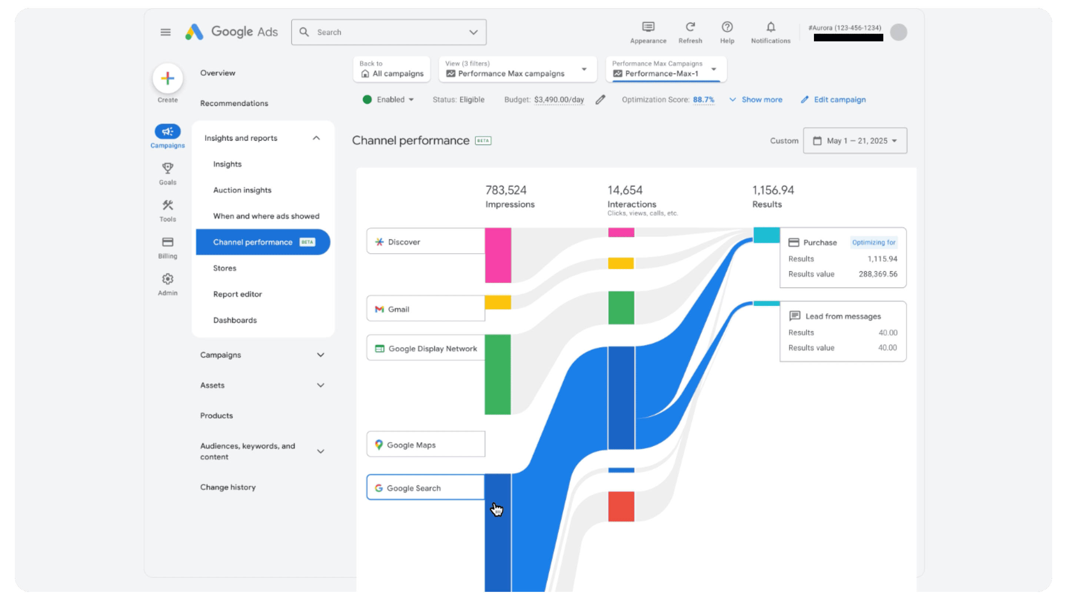Screen dimensions: 1067x600
Task: Select the Google Display Network box
Action: click(x=426, y=348)
